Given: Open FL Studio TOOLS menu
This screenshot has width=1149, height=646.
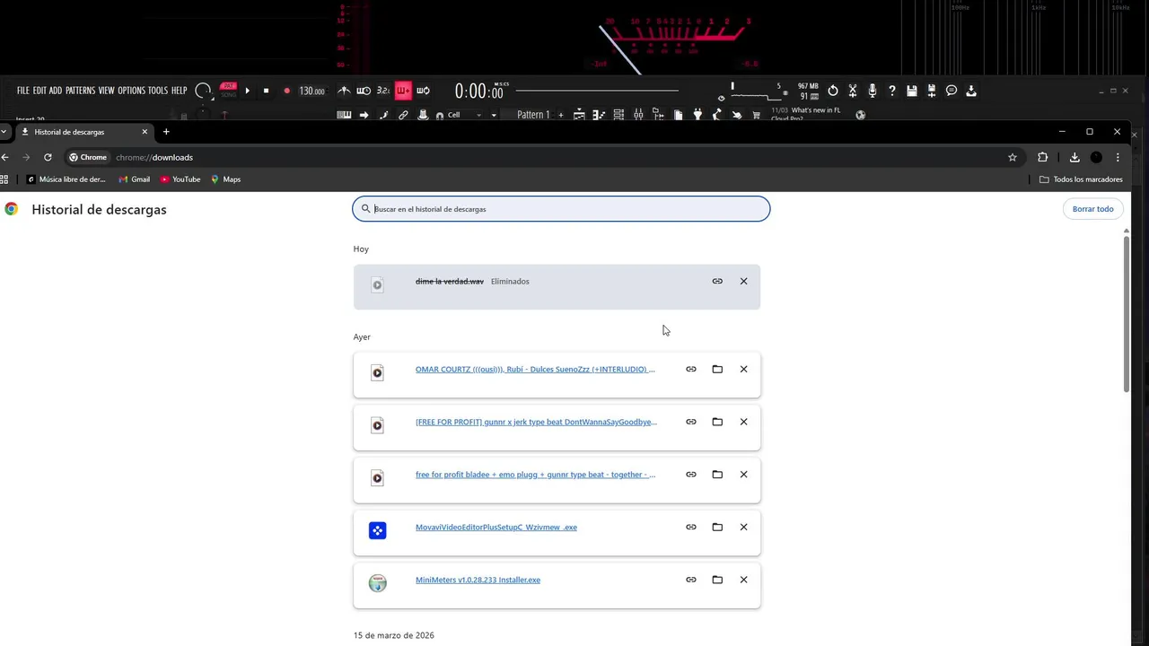Looking at the screenshot, I should pyautogui.click(x=158, y=91).
